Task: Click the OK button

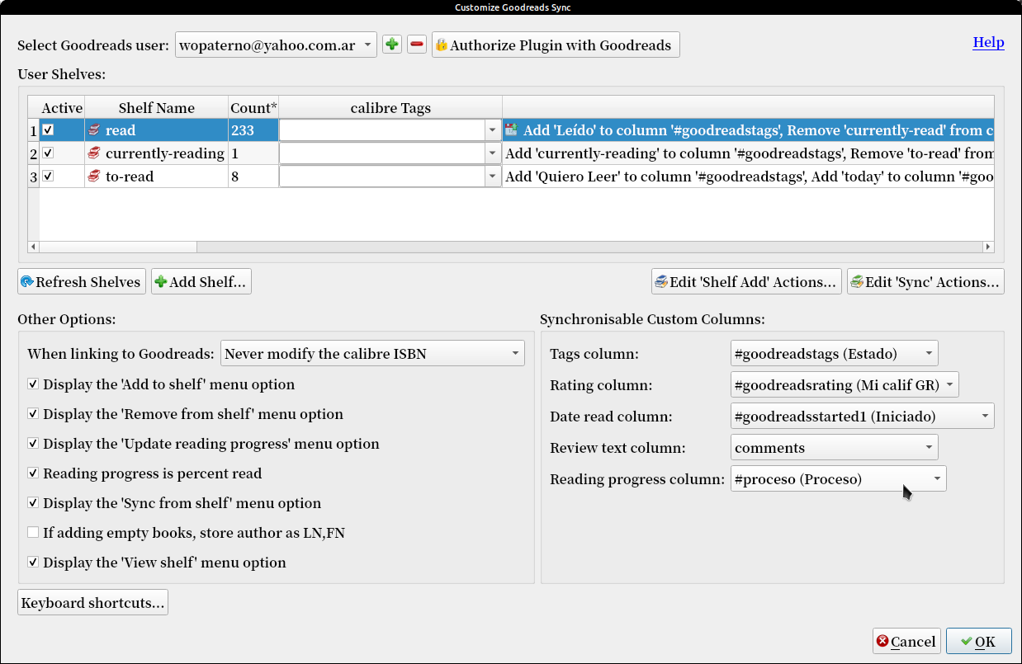Action: click(x=979, y=642)
